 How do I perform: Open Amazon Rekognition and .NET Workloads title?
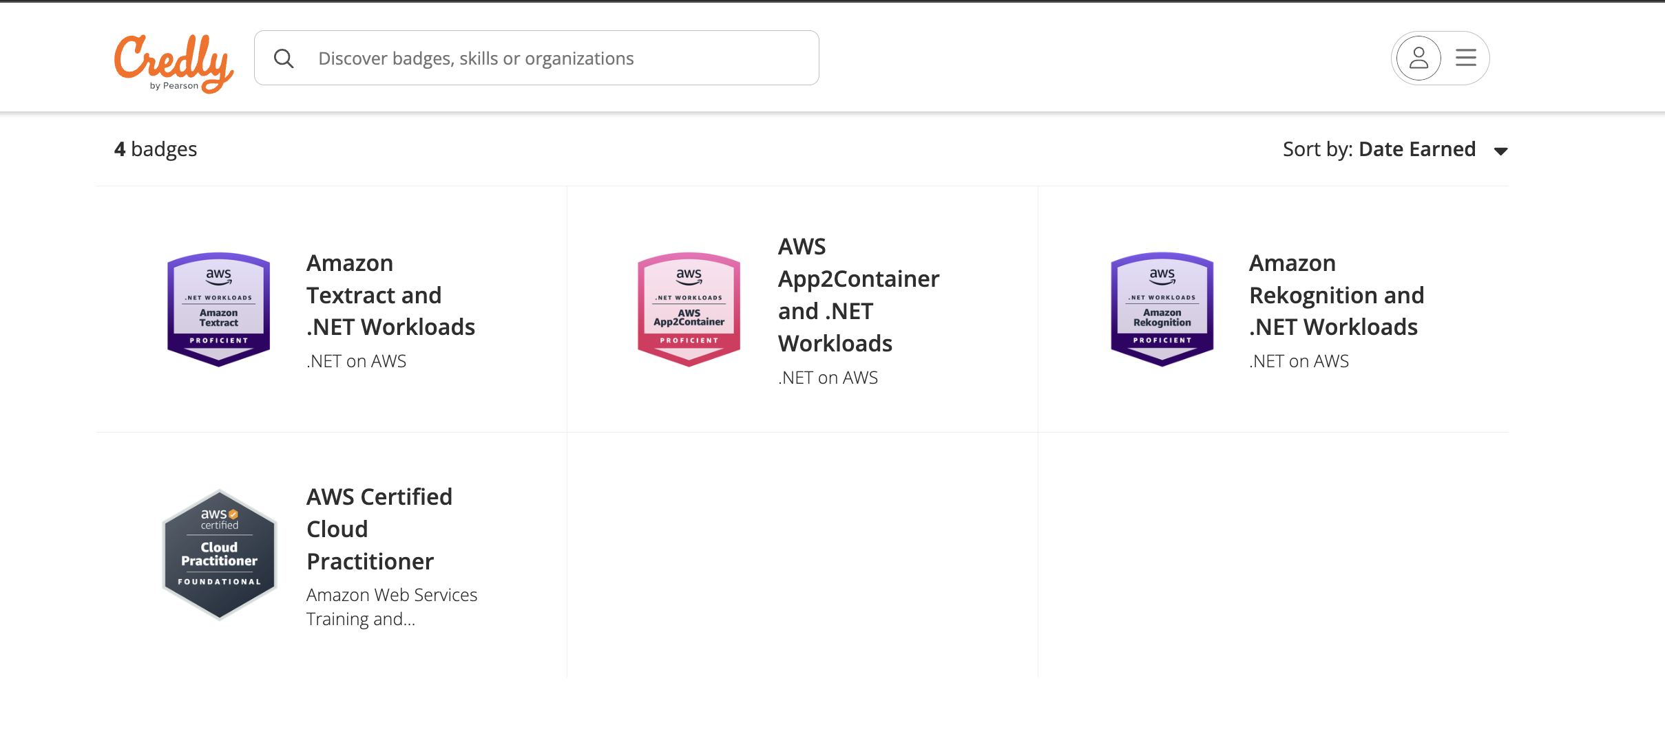click(x=1337, y=295)
